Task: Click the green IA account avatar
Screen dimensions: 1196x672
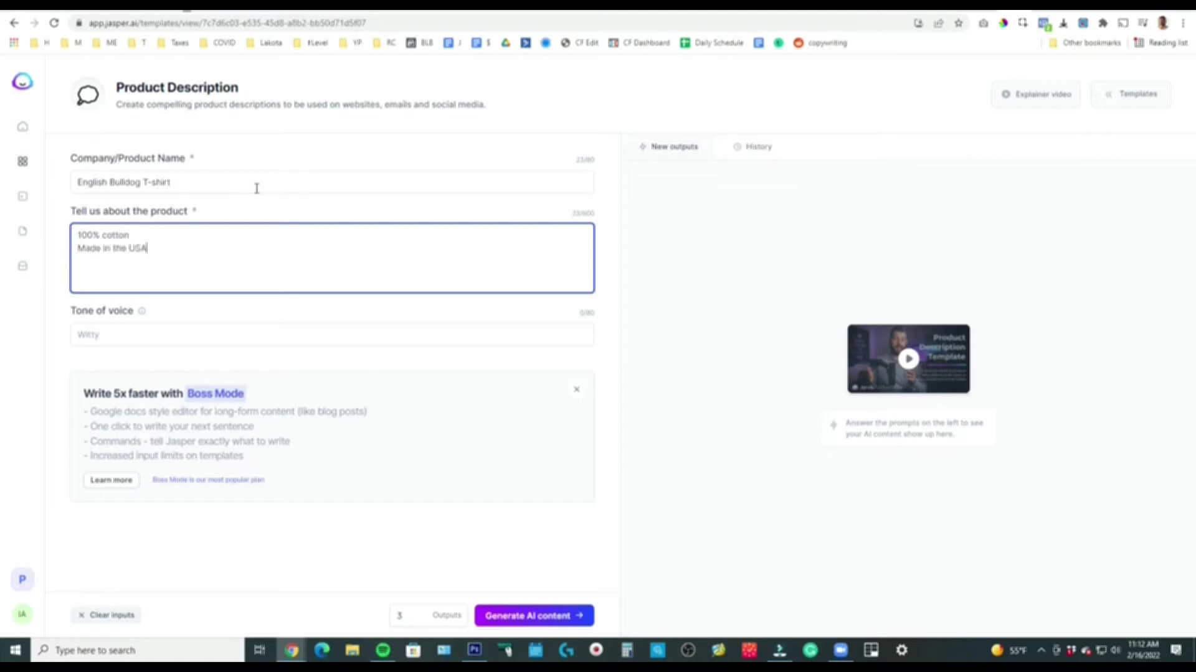Action: 22,614
